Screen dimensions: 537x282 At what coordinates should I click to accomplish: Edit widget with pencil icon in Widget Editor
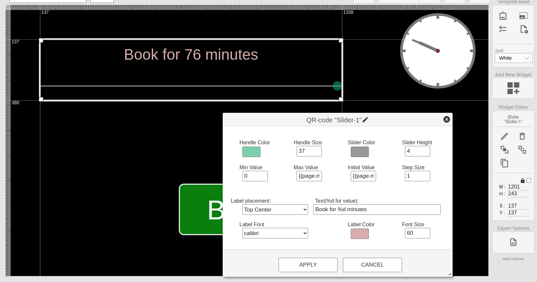point(504,136)
